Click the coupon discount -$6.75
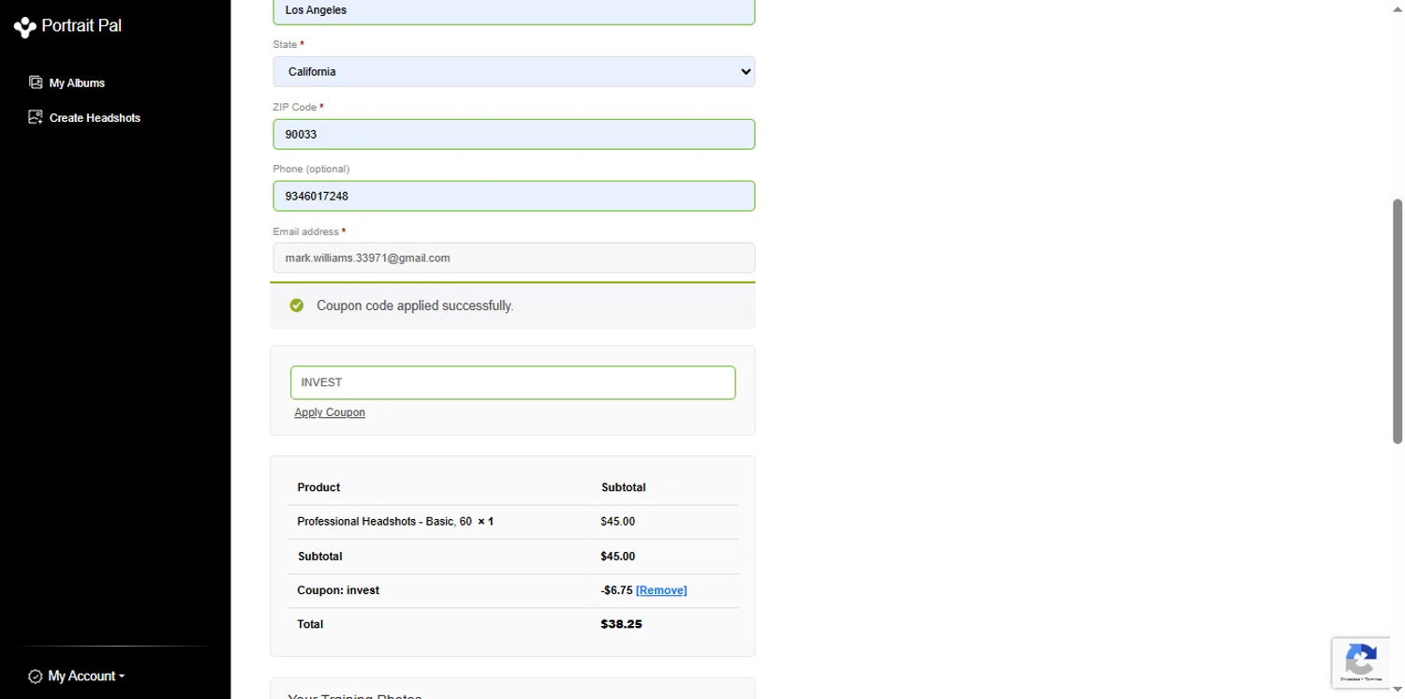The width and height of the screenshot is (1405, 699). 616,590
